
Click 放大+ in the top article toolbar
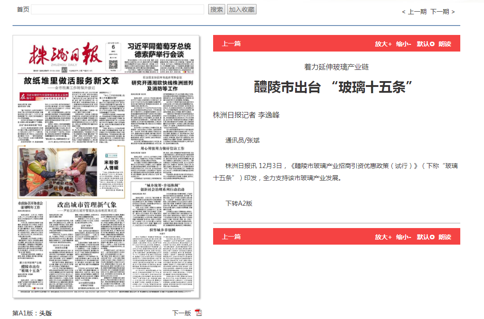(383, 43)
